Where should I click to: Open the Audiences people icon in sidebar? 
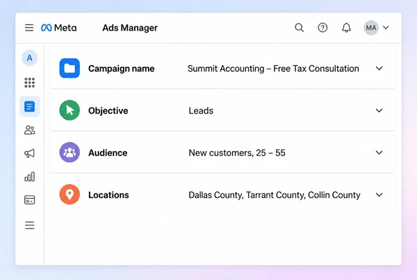click(x=29, y=130)
